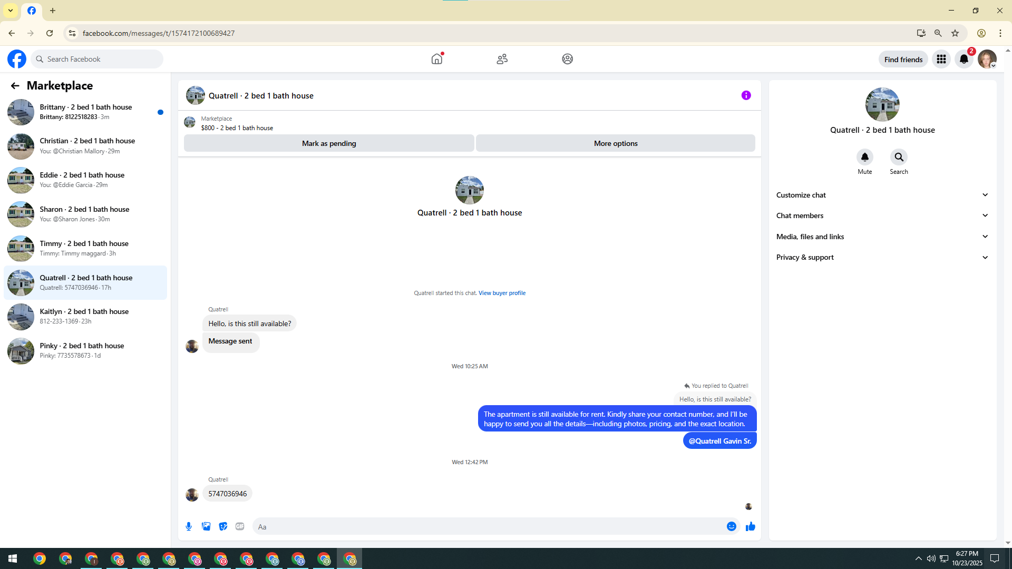Image resolution: width=1012 pixels, height=569 pixels.
Task: Open Facebook menu grid icon
Action: pyautogui.click(x=941, y=59)
